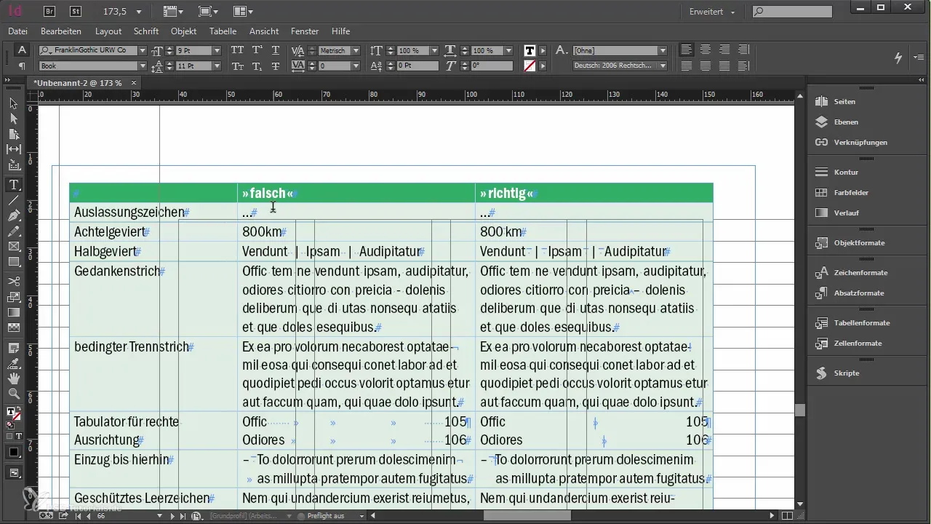This screenshot has height=524, width=931.
Task: Toggle Small Caps (Tt) formatting
Action: pos(237,66)
